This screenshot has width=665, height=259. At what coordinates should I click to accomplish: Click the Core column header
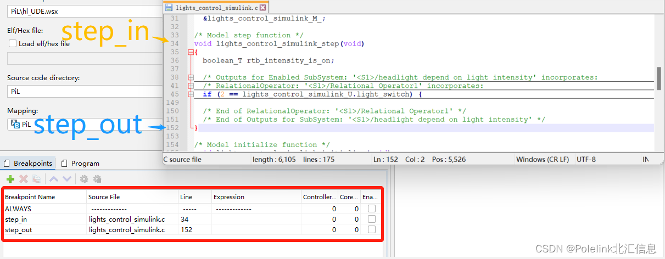click(349, 196)
